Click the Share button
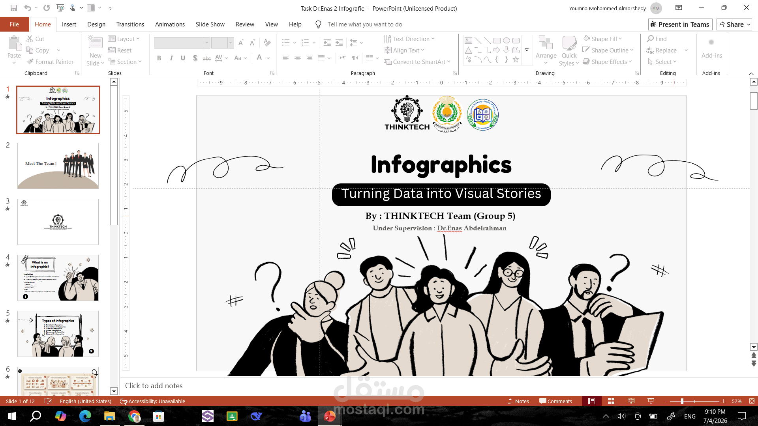Screen dimensions: 758x426 tap(734, 24)
